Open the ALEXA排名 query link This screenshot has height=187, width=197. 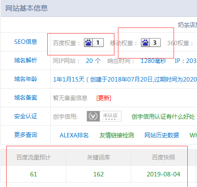(x=74, y=135)
